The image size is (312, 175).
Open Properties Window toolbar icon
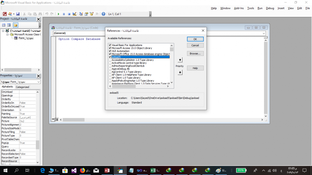point(86,14)
